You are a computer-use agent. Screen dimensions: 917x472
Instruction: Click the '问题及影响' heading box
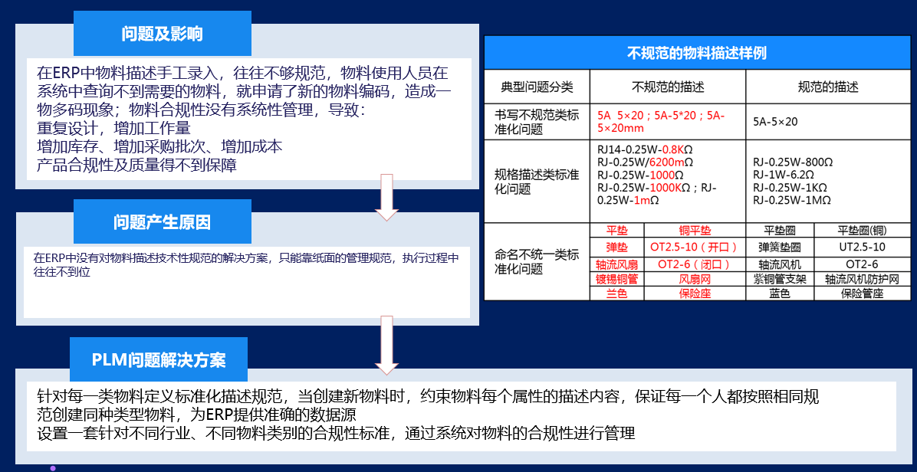coord(162,34)
